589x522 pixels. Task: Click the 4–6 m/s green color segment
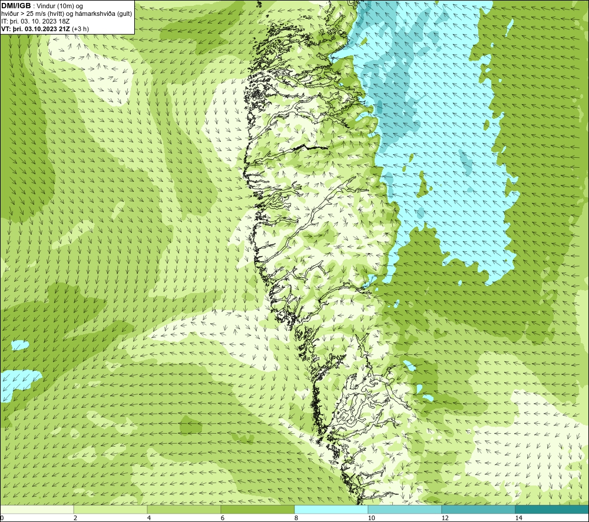pyautogui.click(x=184, y=509)
